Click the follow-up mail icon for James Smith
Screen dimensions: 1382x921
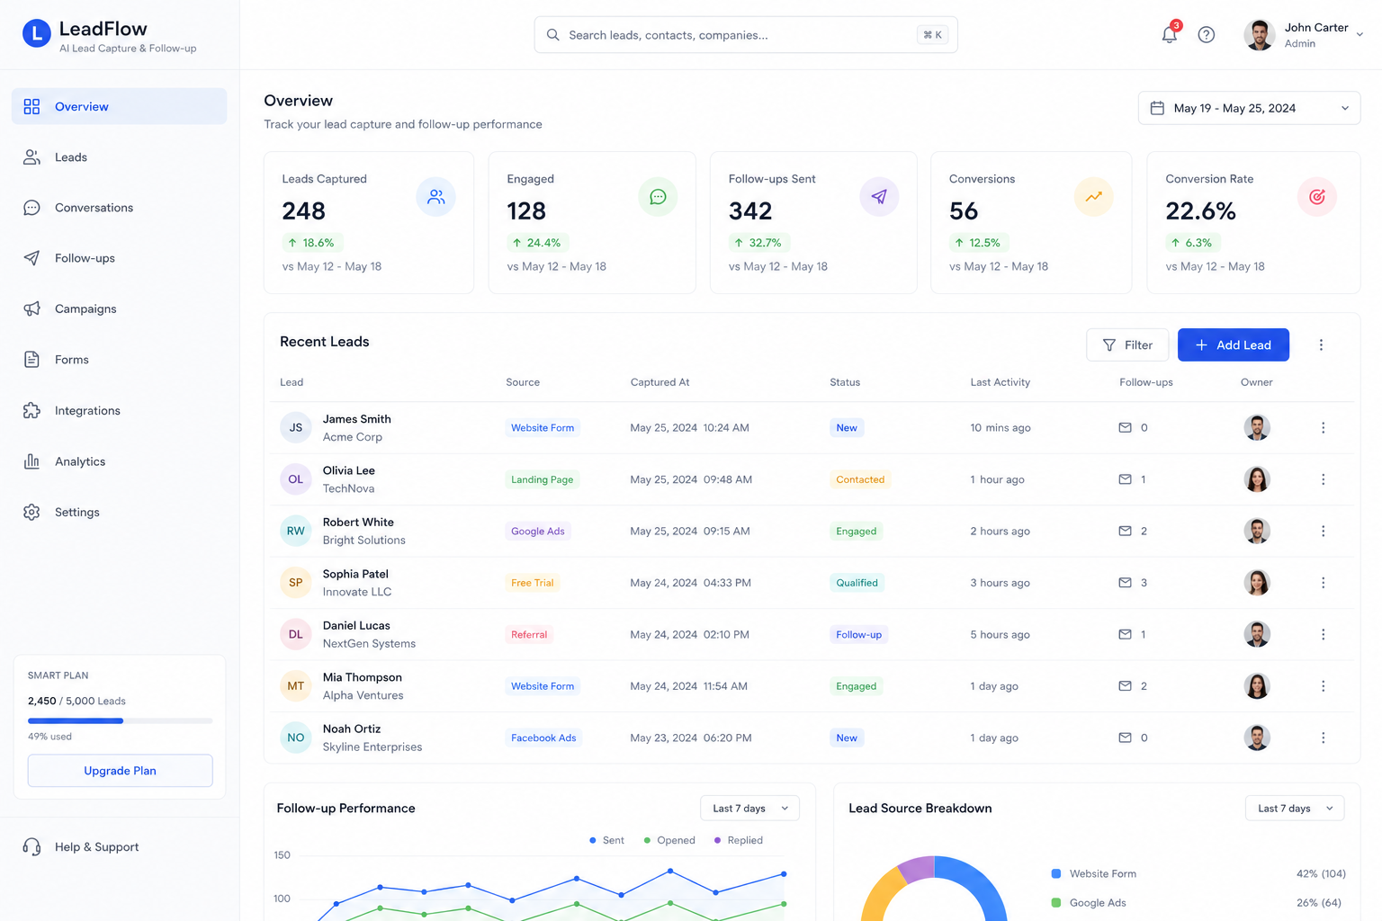pos(1125,428)
